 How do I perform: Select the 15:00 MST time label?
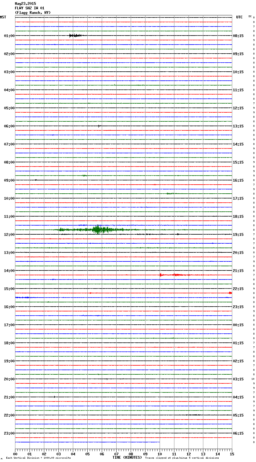pyautogui.click(x=9, y=289)
